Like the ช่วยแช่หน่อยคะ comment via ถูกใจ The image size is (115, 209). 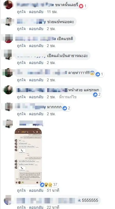click(21, 29)
